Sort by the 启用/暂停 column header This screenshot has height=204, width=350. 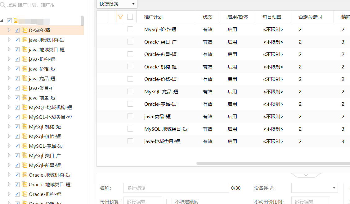tap(237, 17)
